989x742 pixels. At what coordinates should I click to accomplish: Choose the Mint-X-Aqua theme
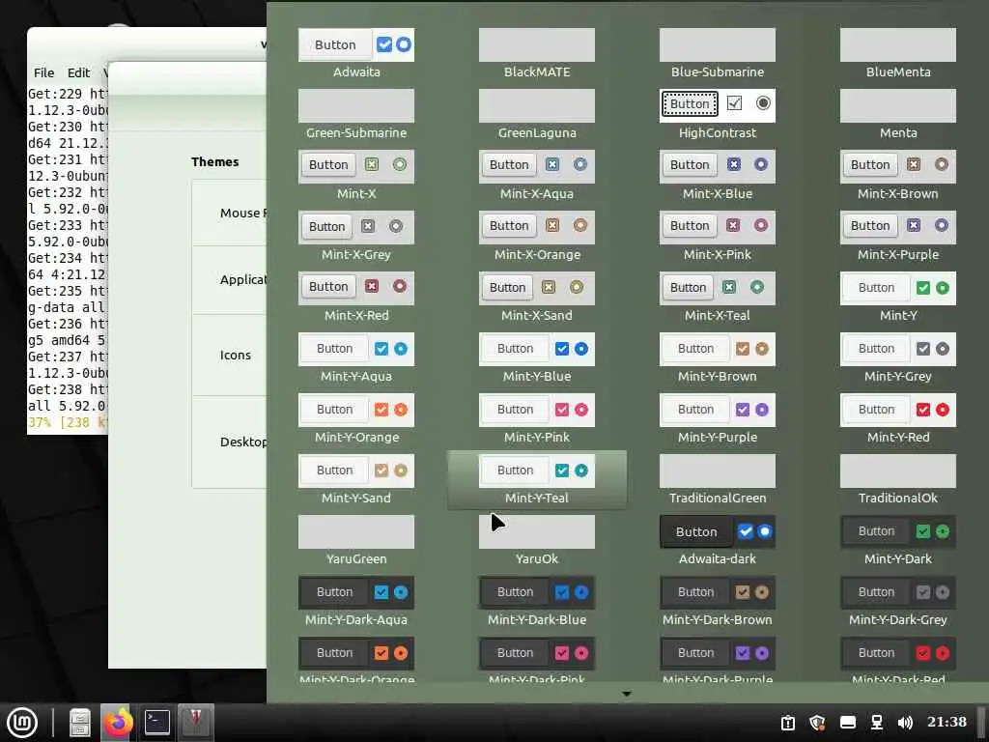pos(537,176)
